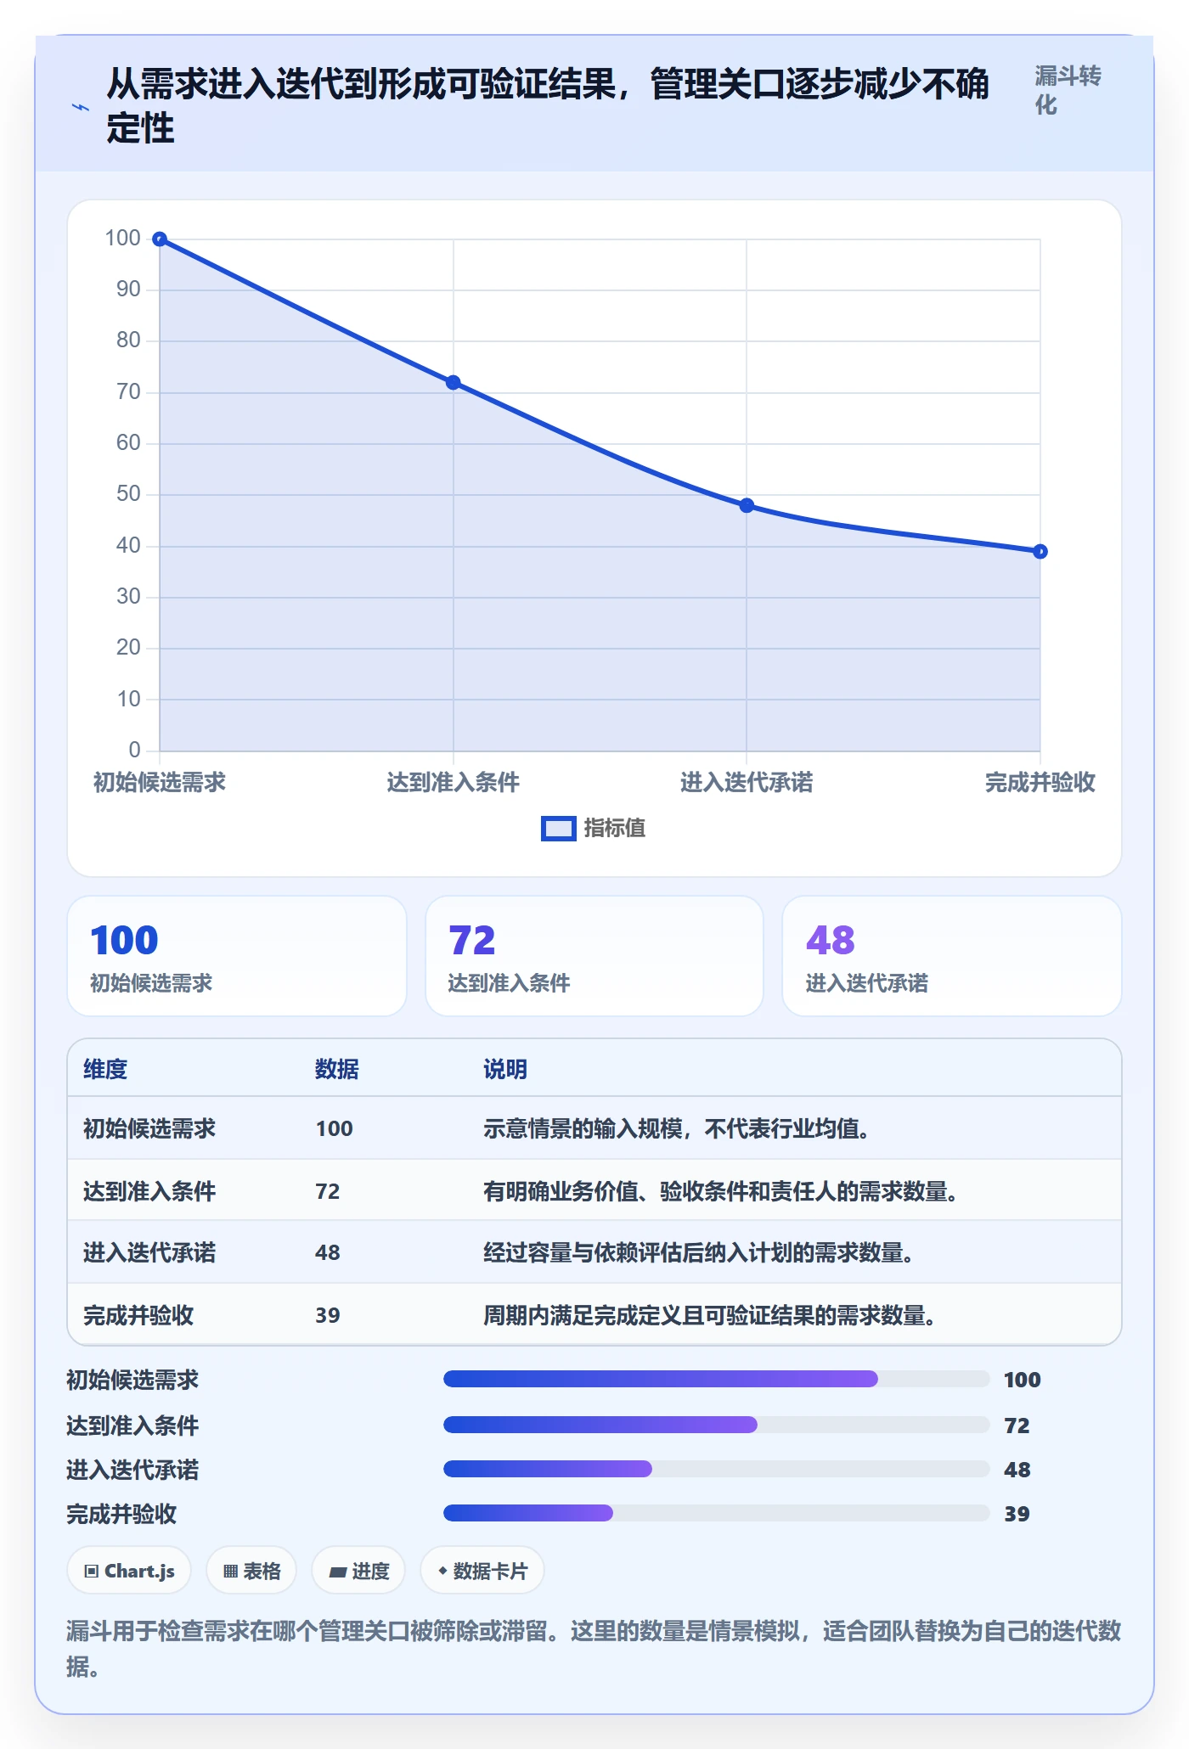Click the table grid icon in 表格 chip
1189x1749 pixels.
point(231,1571)
